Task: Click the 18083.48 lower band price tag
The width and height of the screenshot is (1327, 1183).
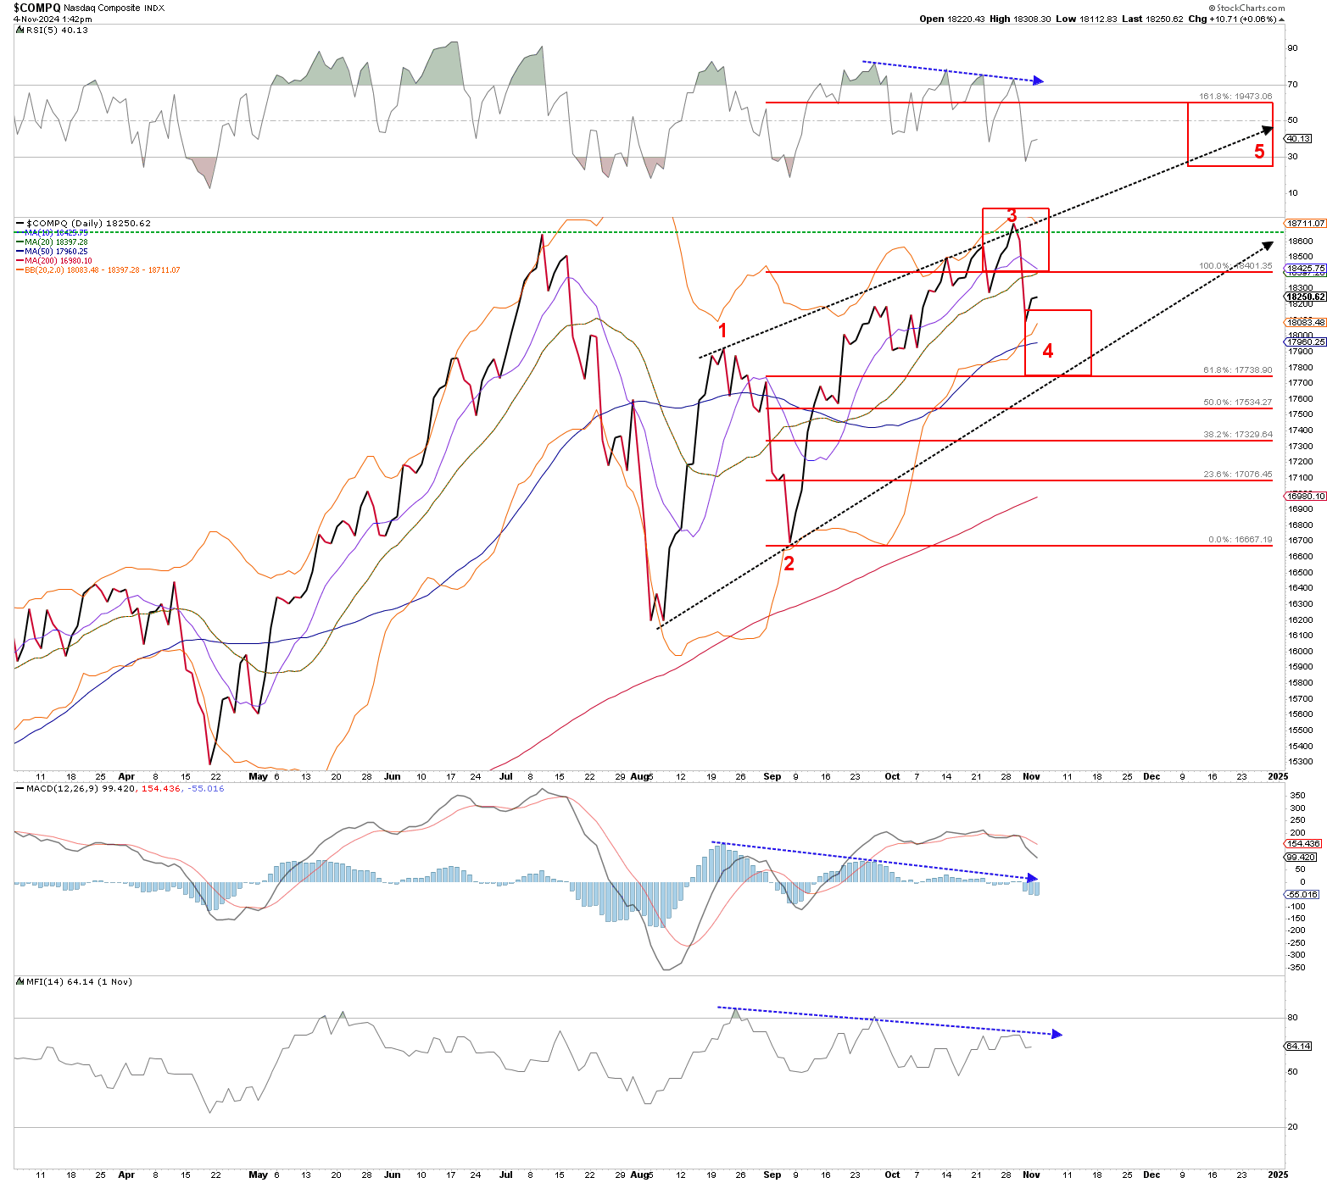Action: pos(1306,322)
